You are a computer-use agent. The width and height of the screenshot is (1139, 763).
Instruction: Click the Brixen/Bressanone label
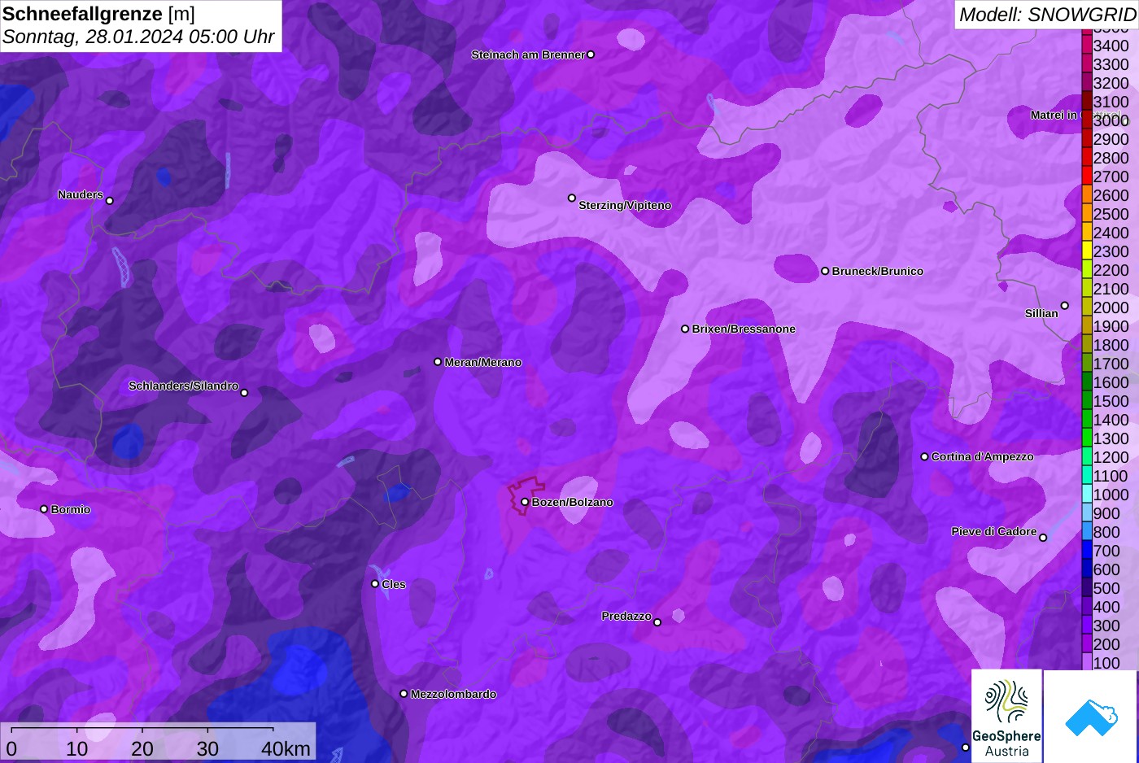[x=744, y=329]
